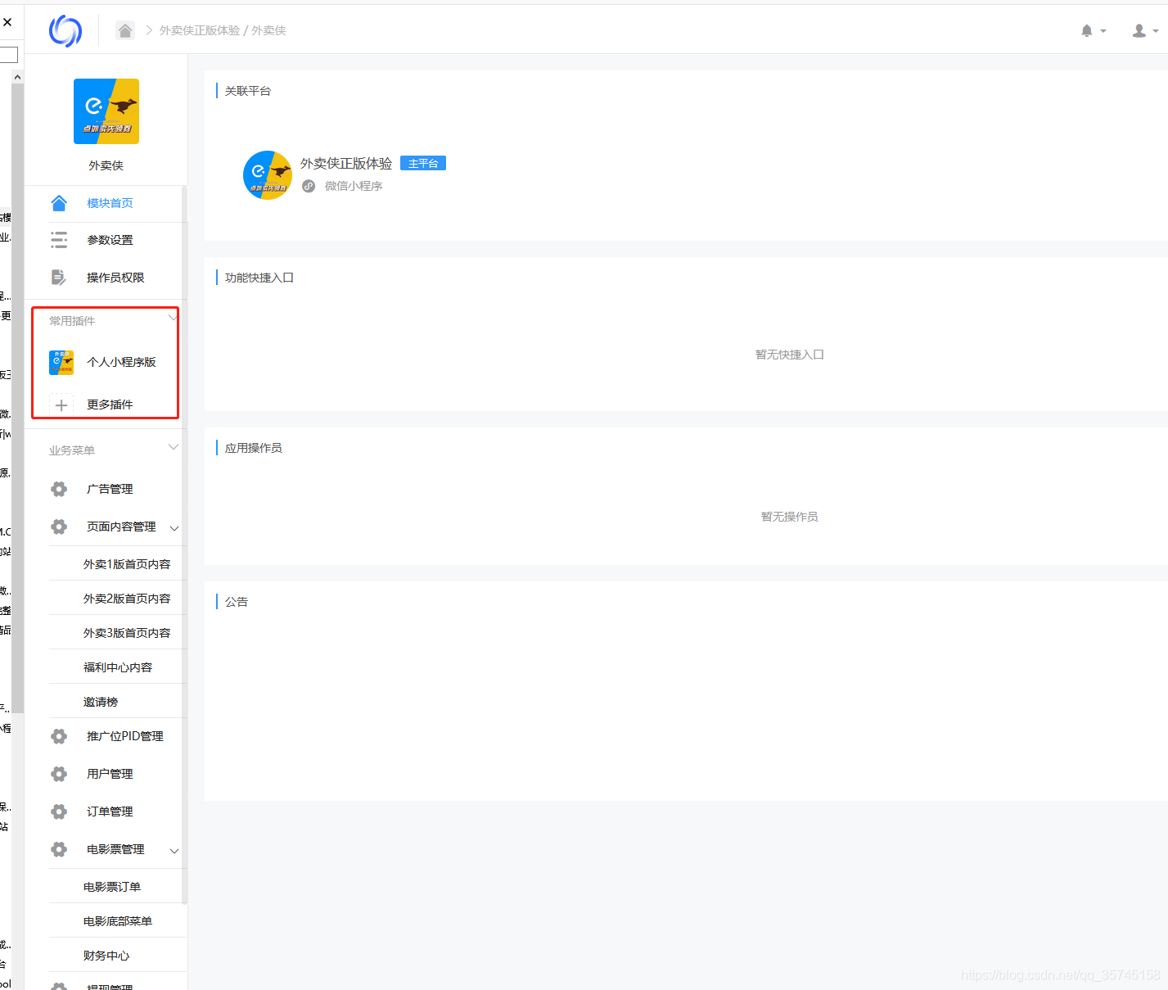
Task: Click the gear icon beside 订单管理
Action: (x=59, y=811)
